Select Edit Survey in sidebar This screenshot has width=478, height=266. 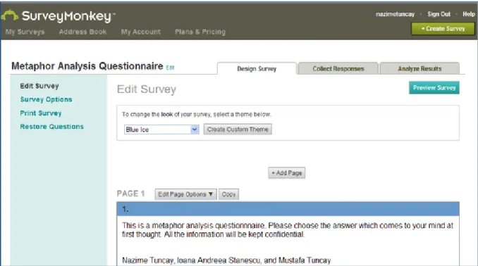(39, 86)
